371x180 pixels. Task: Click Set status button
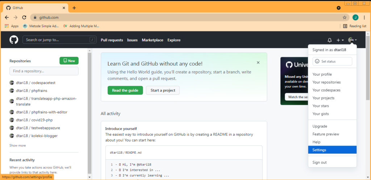click(332, 61)
